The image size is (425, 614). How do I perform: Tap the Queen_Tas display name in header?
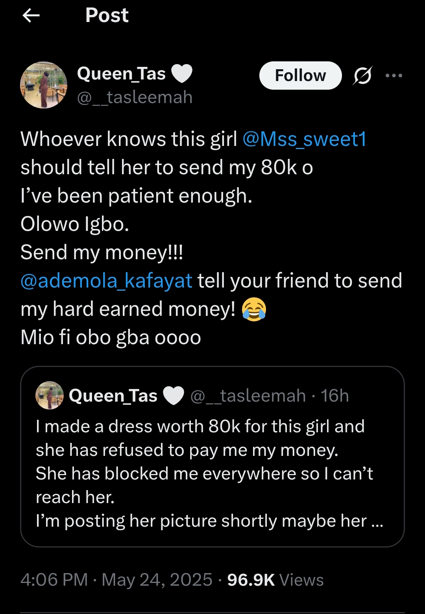(121, 74)
